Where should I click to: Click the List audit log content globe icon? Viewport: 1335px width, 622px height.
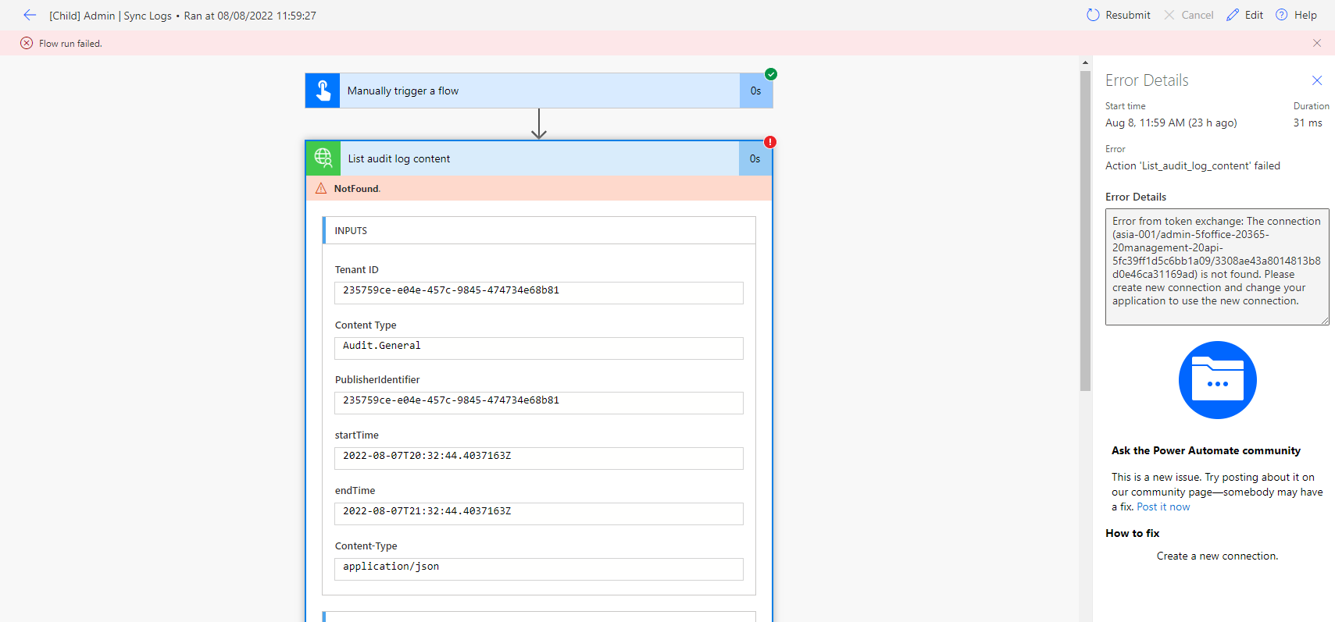pyautogui.click(x=323, y=158)
